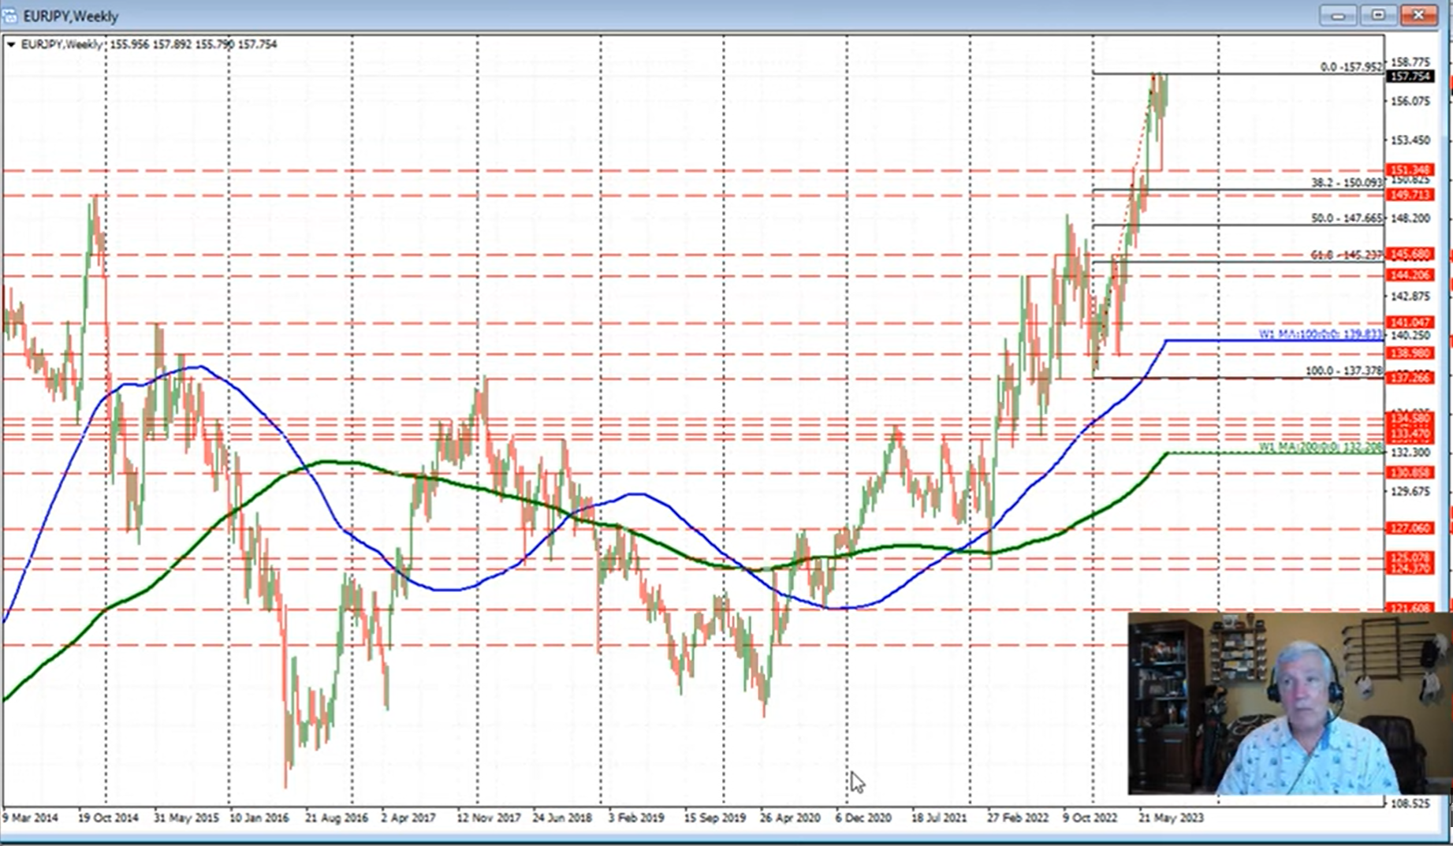Restore down the EURJPY chart window
Screen dimensions: 1453x846
coord(1378,15)
